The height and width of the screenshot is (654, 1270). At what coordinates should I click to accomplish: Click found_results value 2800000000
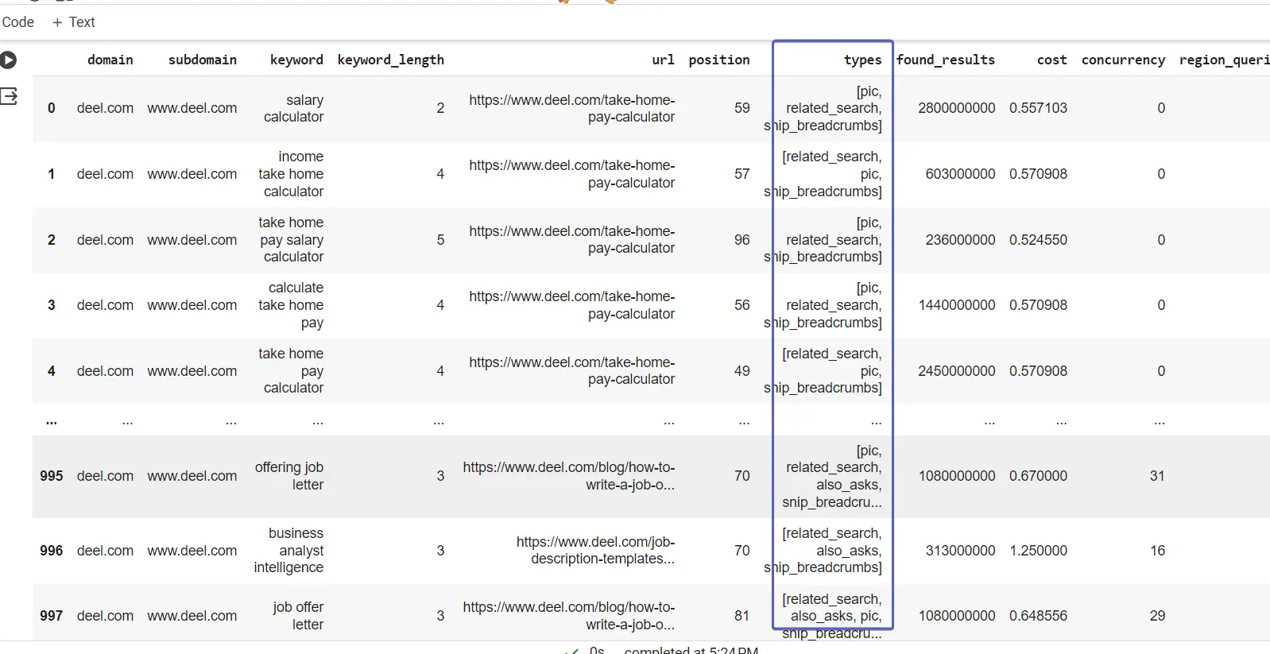(957, 108)
